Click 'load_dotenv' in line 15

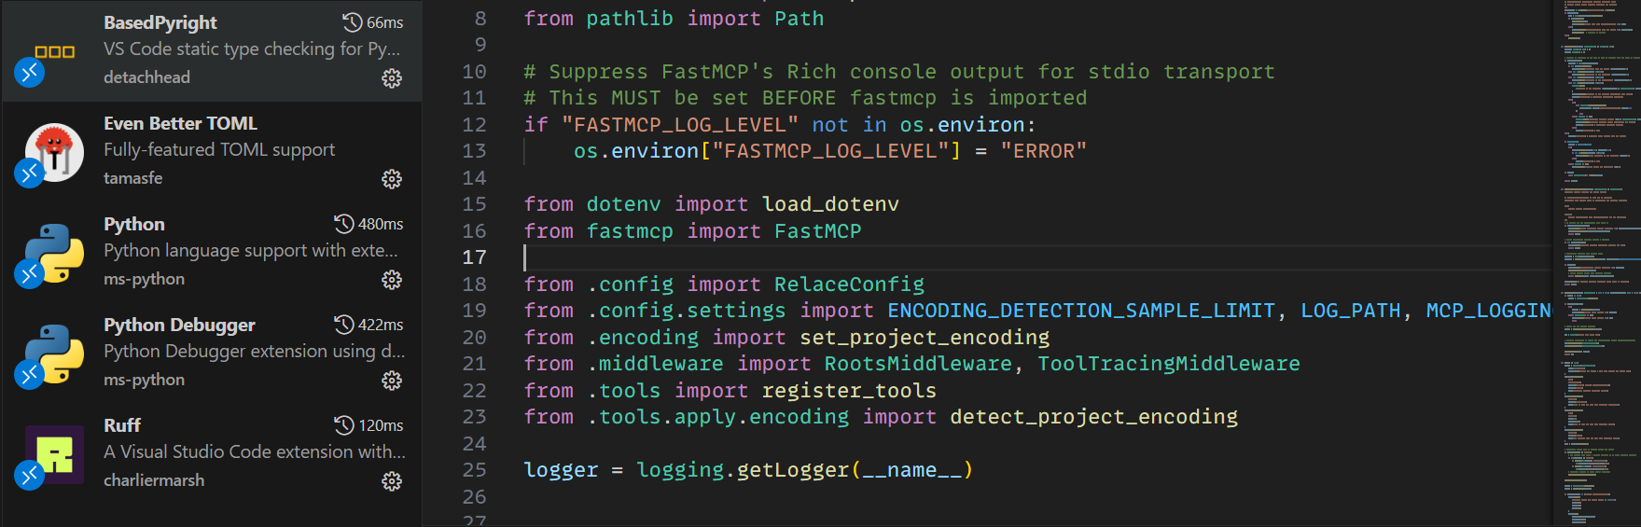[x=830, y=204]
